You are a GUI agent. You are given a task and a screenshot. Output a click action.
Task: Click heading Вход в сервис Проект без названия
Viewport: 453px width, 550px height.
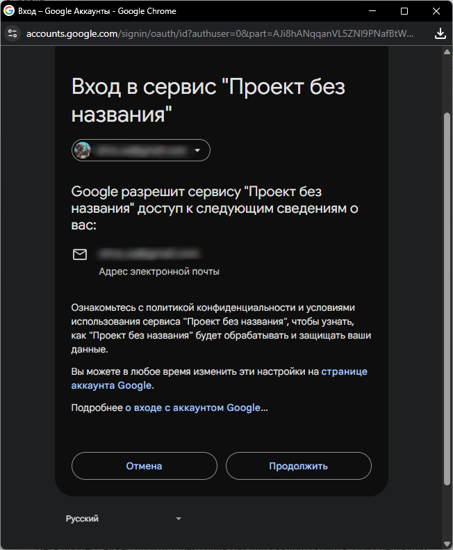point(208,100)
